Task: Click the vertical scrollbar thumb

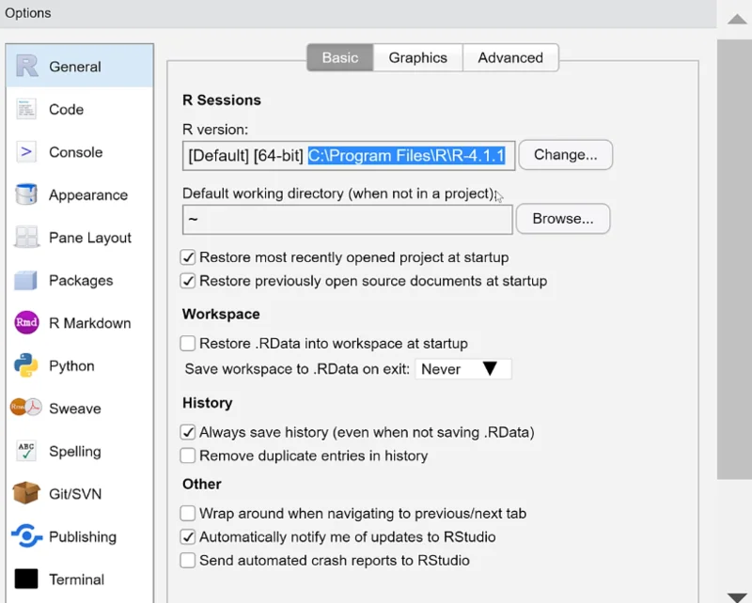Action: point(734,259)
